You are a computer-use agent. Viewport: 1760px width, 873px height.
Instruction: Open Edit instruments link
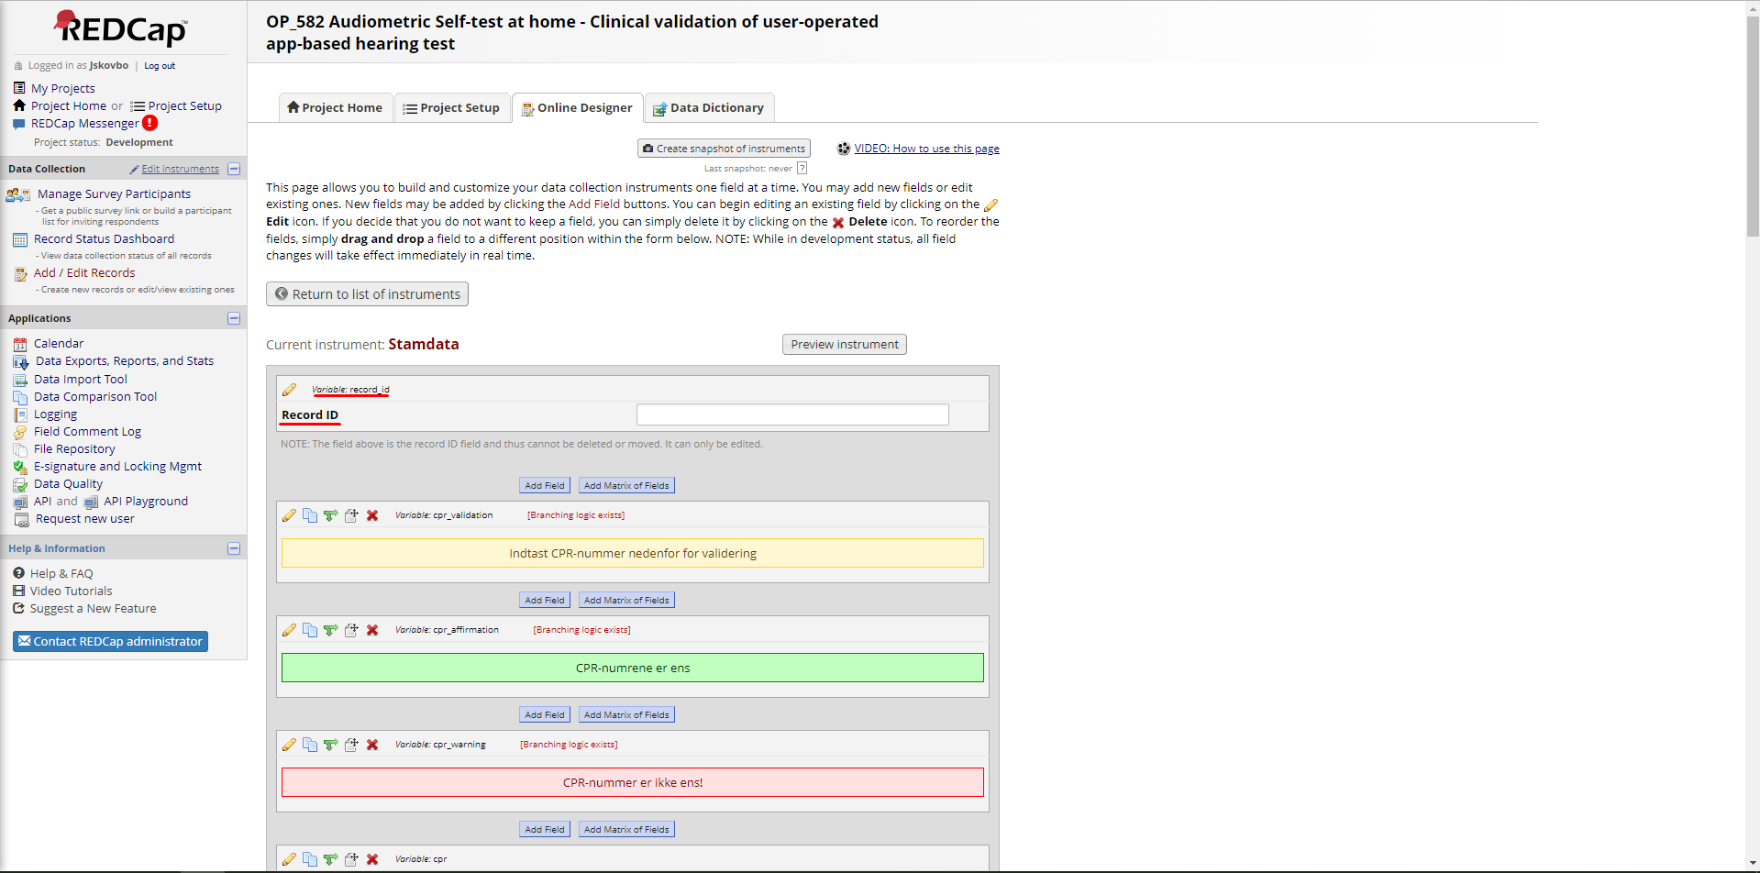click(x=180, y=169)
